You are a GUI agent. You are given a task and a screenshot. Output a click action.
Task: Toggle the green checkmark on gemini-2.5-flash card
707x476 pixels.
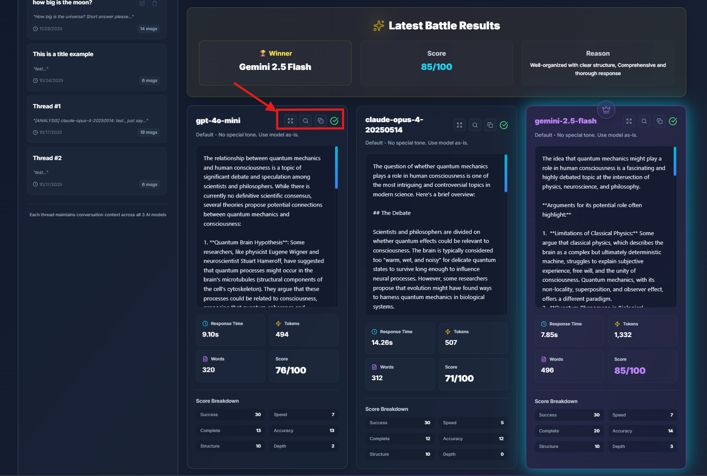(x=673, y=121)
